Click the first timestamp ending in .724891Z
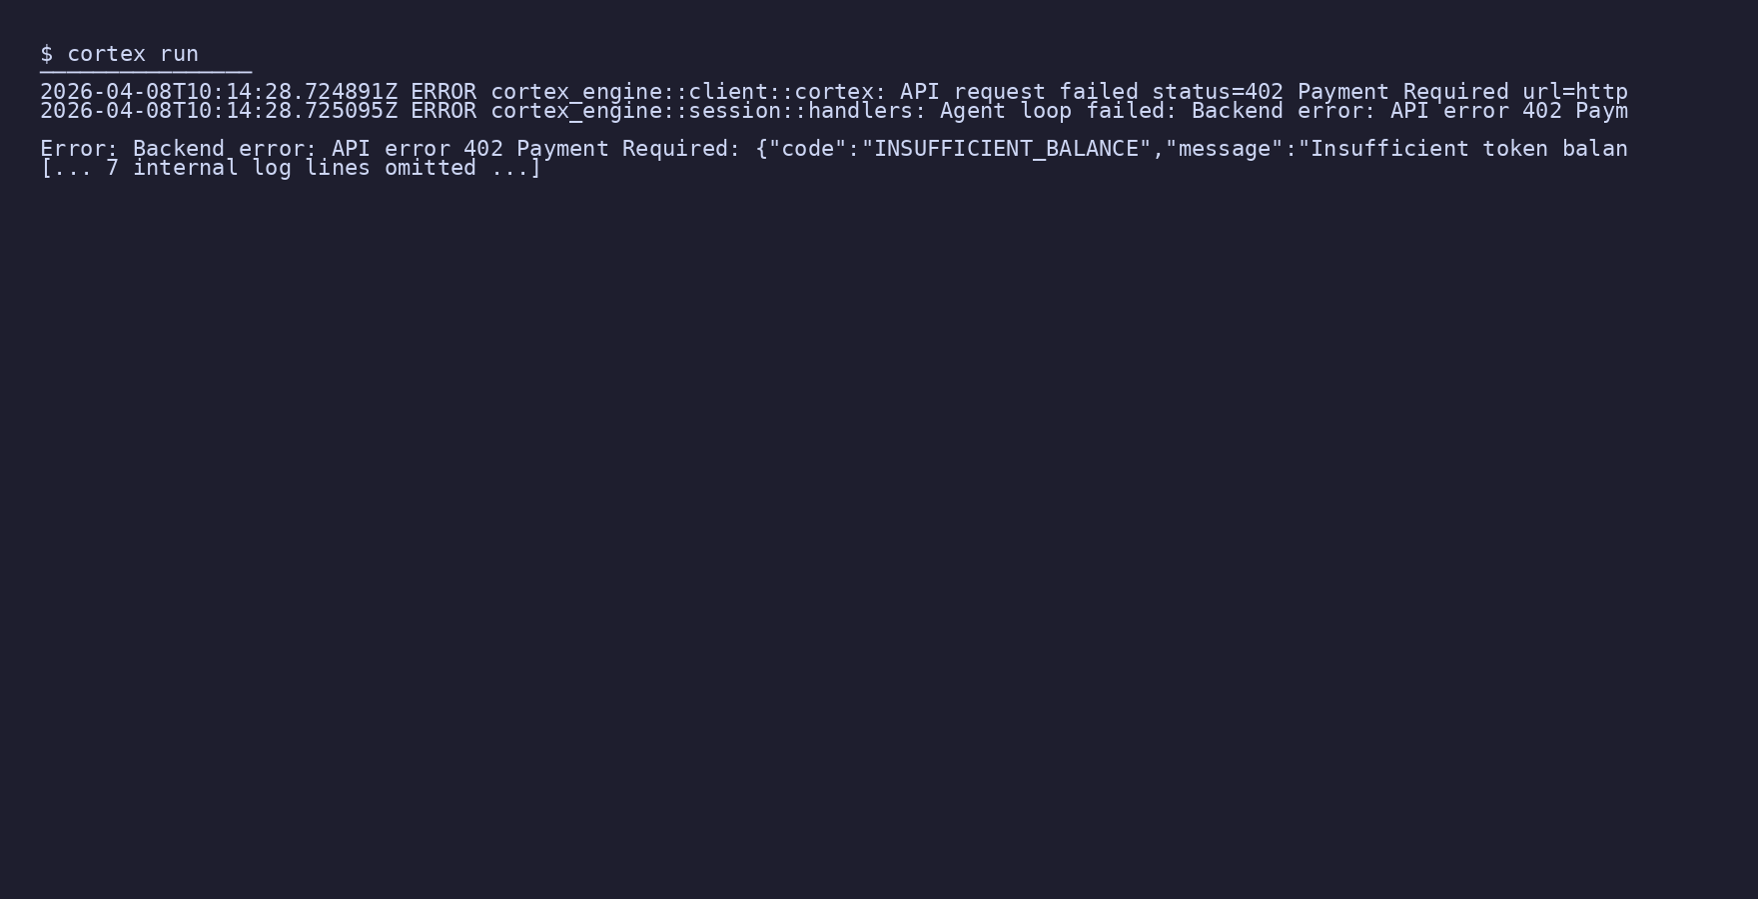Image resolution: width=1758 pixels, height=899 pixels. [219, 92]
